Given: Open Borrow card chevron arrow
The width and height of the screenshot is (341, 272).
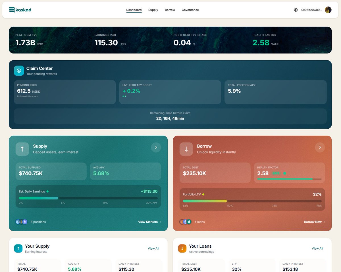Looking at the screenshot, I should [x=320, y=147].
